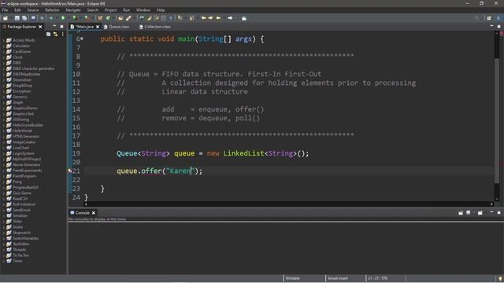Click the Open Perspective icon
The height and width of the screenshot is (283, 504).
[489, 18]
